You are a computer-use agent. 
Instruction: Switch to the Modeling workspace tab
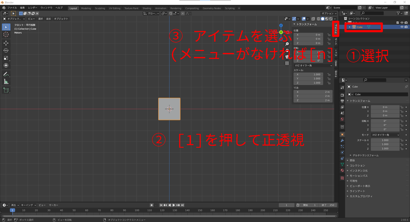(x=86, y=8)
